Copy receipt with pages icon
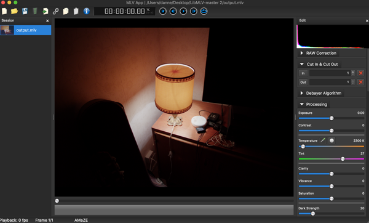The image size is (369, 223). point(66,11)
